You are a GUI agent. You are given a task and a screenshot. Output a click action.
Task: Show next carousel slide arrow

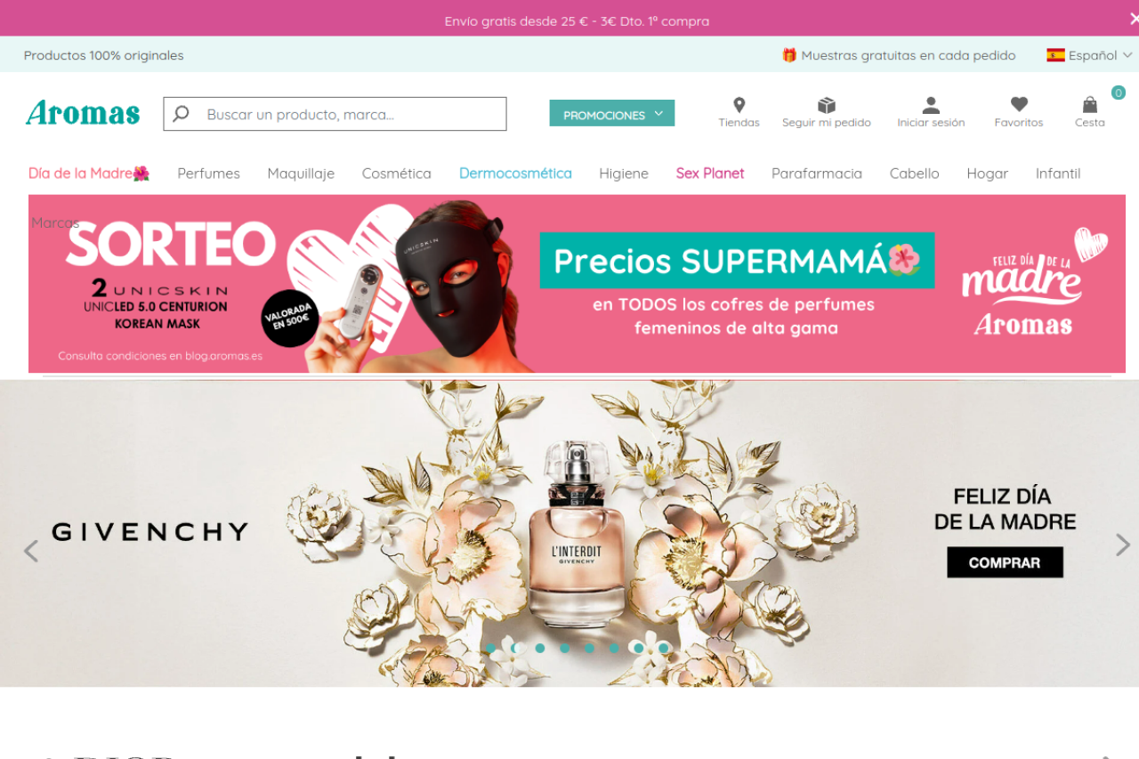pos(1122,545)
